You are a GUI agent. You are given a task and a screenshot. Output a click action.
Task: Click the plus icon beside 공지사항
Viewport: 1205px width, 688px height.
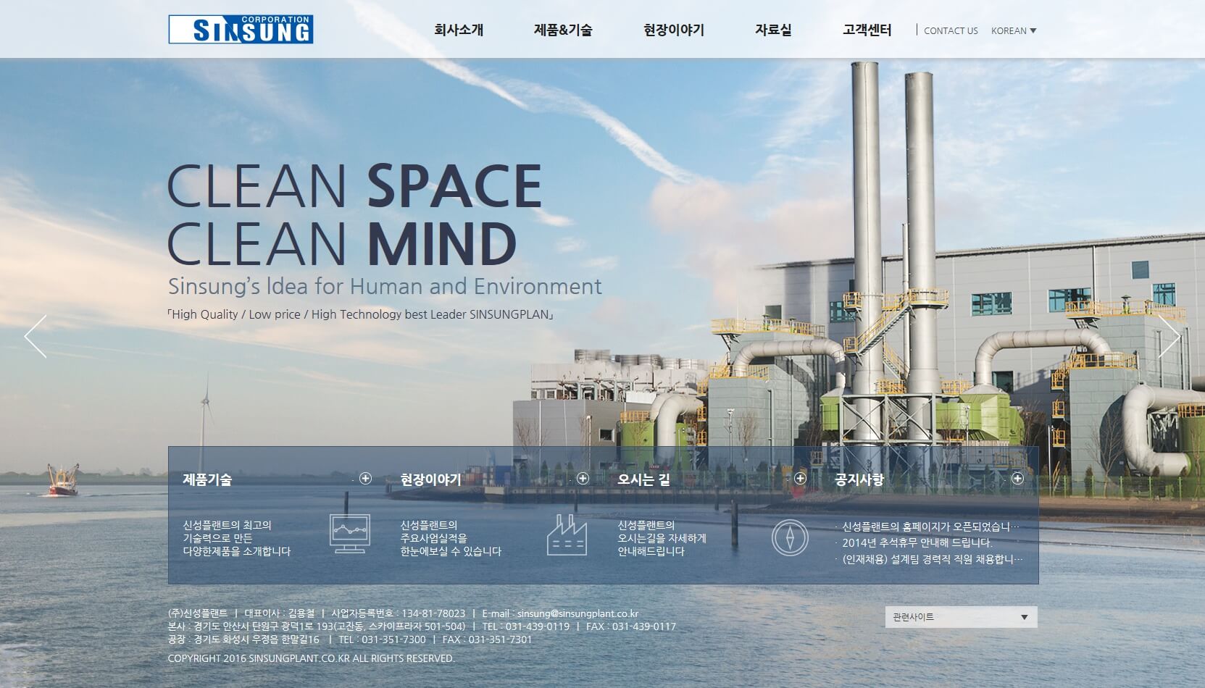[1017, 478]
